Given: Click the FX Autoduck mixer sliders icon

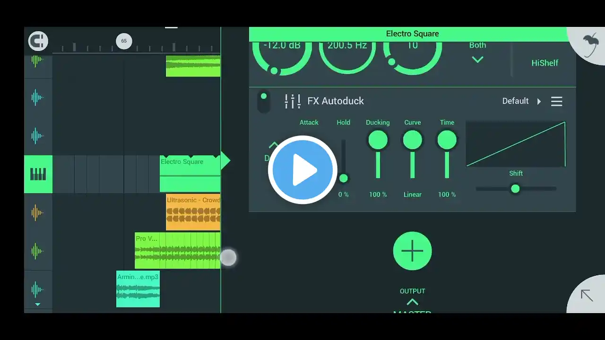Looking at the screenshot, I should (x=293, y=101).
